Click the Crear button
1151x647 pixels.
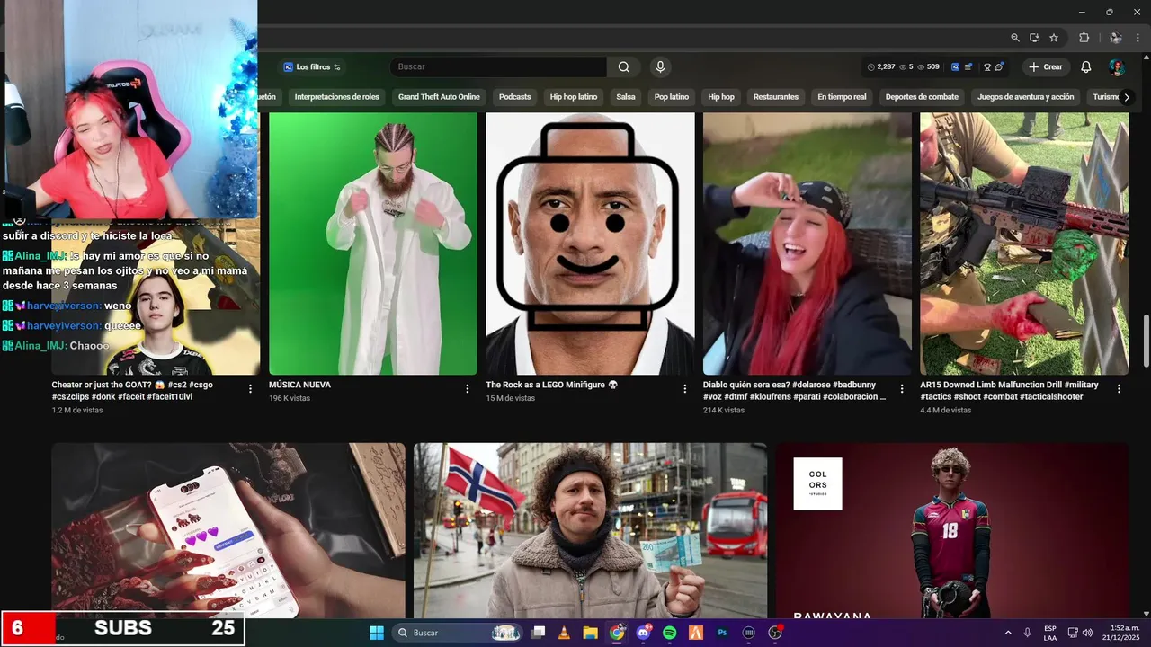pyautogui.click(x=1046, y=67)
